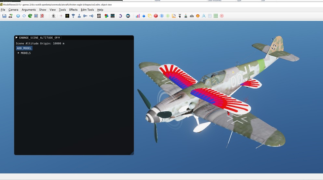Screen dimensions: 323x180
Task: Click the blue bounding box icon
Action: tap(162, 16)
